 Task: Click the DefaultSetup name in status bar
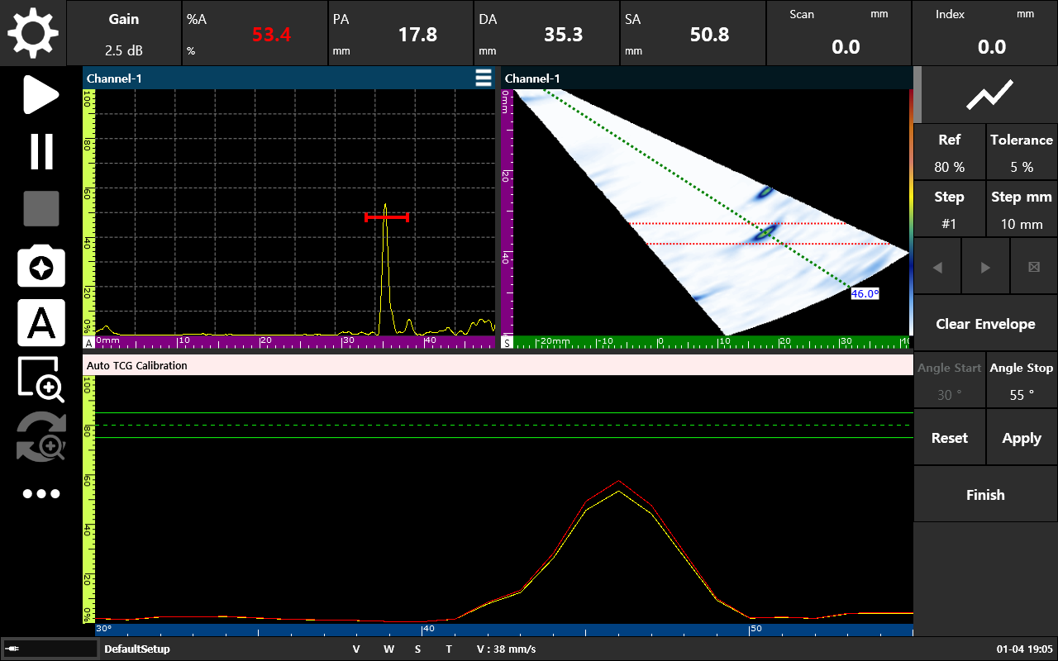(137, 649)
